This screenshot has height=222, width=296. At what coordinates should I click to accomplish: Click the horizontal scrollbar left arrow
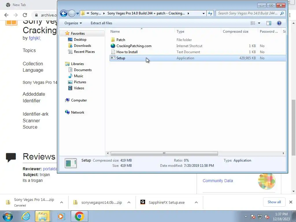coord(108,153)
